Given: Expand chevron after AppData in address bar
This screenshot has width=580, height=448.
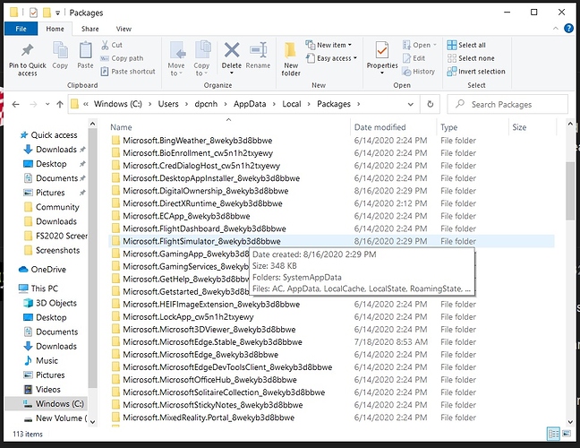Looking at the screenshot, I should click(x=274, y=105).
